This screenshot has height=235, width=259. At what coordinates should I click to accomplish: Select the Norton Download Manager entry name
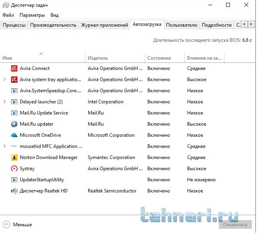coord(48,157)
